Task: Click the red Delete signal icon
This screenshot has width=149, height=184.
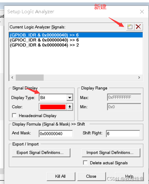Action: pos(138,27)
